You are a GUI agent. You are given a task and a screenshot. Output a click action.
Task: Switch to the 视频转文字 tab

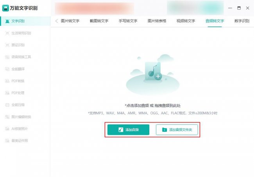coord(186,21)
